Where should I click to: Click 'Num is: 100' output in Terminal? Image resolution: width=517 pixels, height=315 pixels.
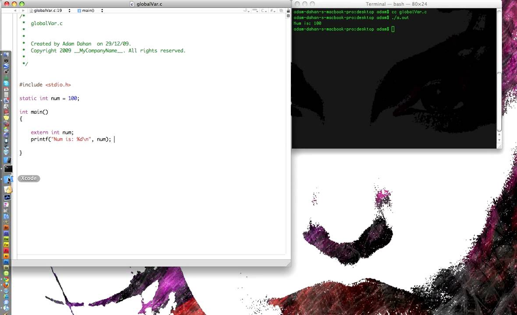(307, 23)
